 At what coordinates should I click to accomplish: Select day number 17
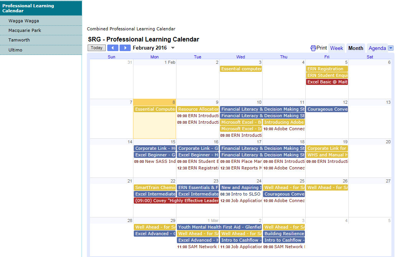[259, 142]
